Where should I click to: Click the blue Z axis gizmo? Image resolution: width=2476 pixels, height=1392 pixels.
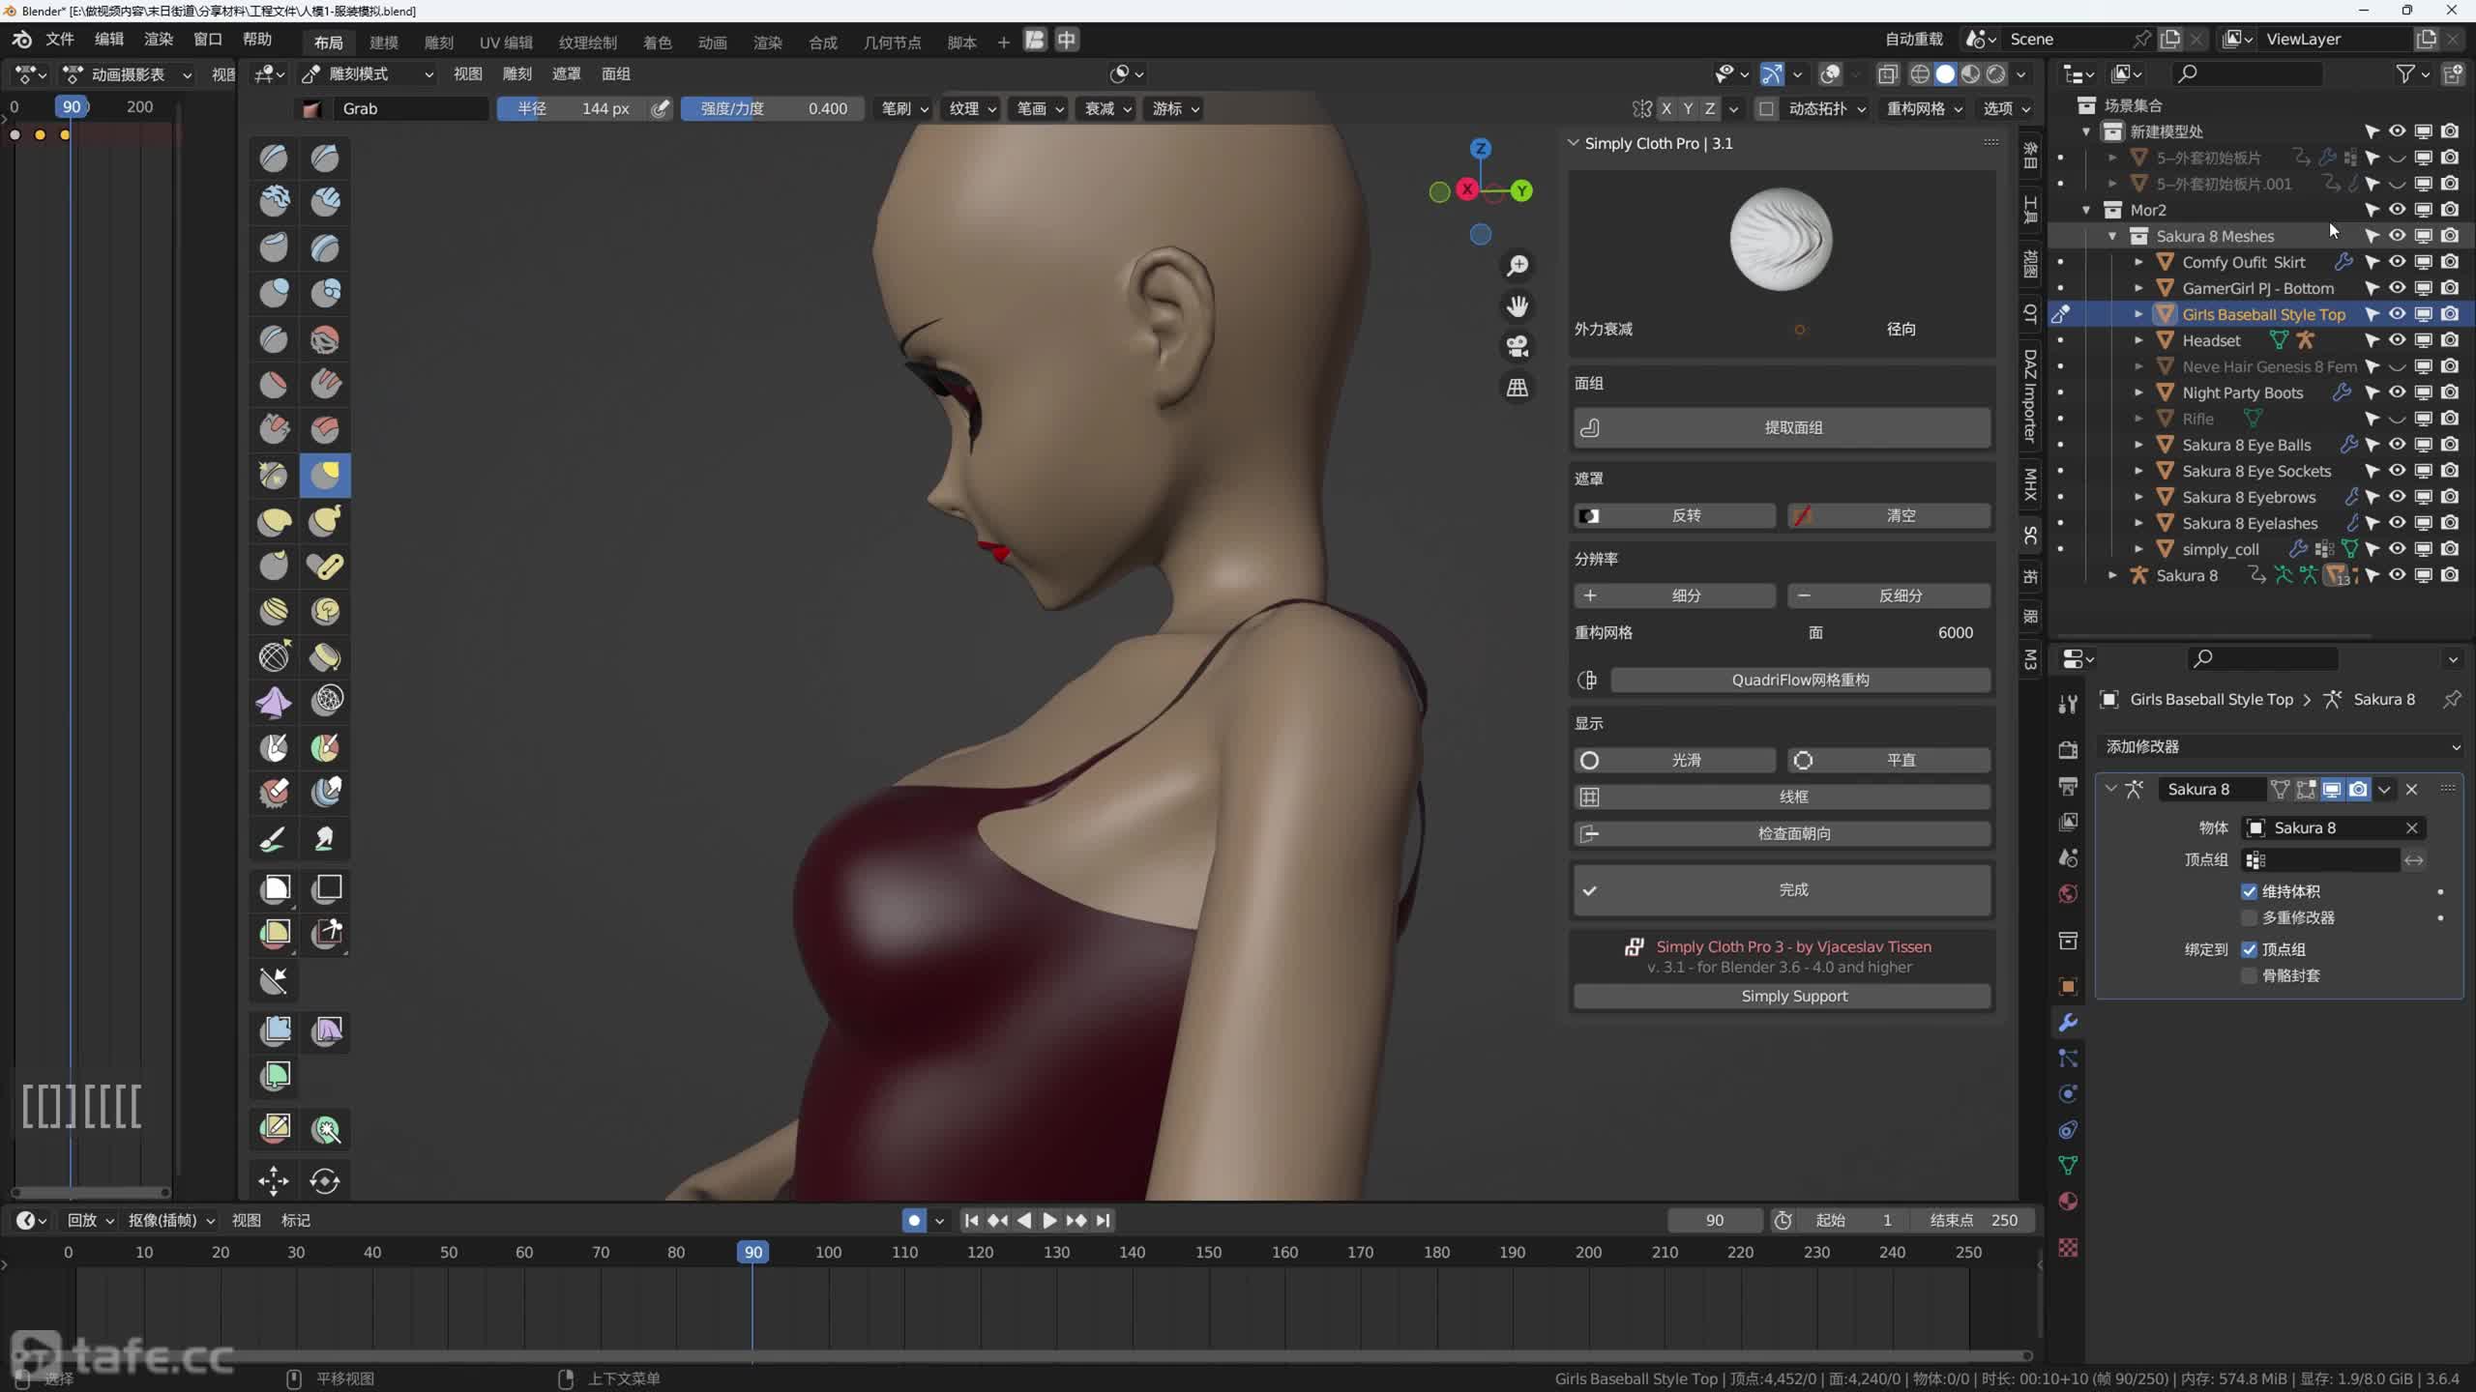coord(1480,148)
